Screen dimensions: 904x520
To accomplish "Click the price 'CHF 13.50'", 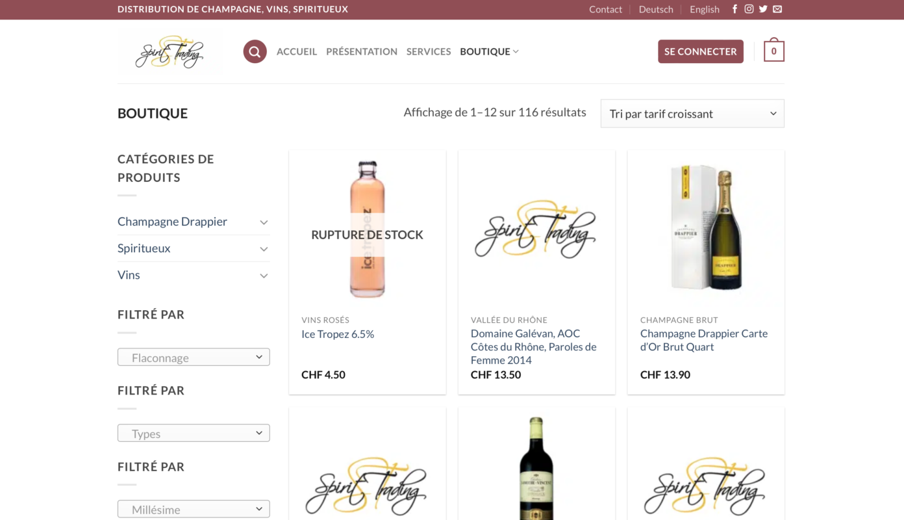I will (x=496, y=374).
